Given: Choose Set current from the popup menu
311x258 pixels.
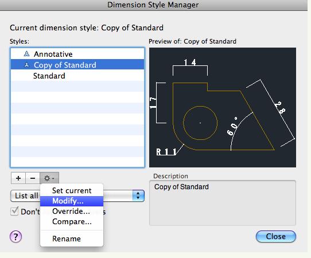Looking at the screenshot, I should coord(72,190).
